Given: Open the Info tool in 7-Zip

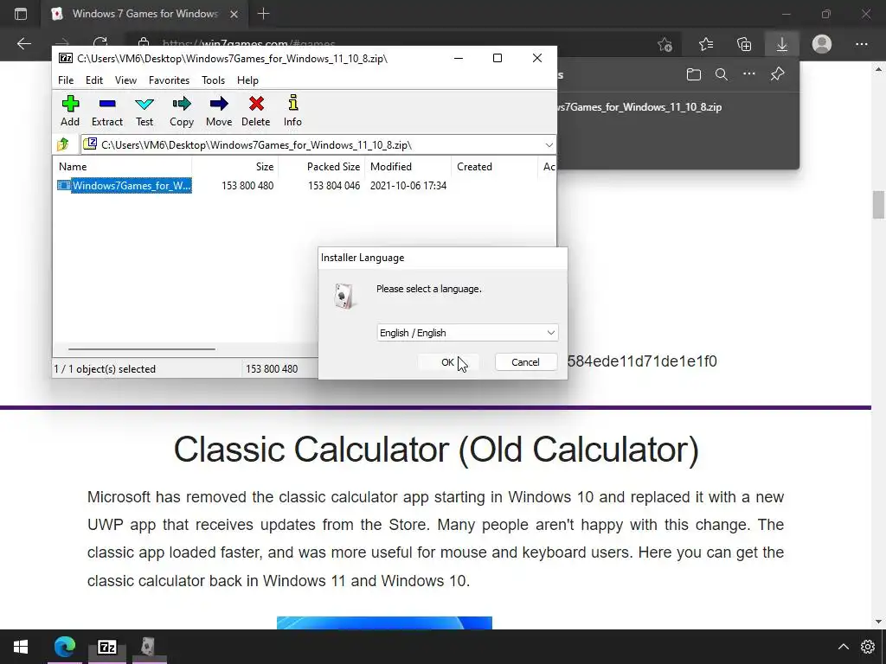Looking at the screenshot, I should [x=292, y=111].
